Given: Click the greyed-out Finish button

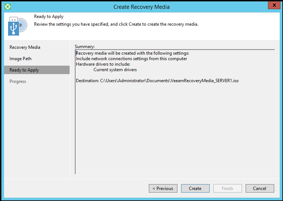Looking at the screenshot, I should click(x=227, y=188).
